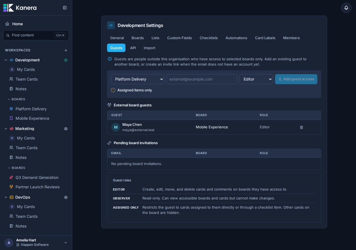
Task: Open the Custom Fields tab
Action: [x=179, y=38]
